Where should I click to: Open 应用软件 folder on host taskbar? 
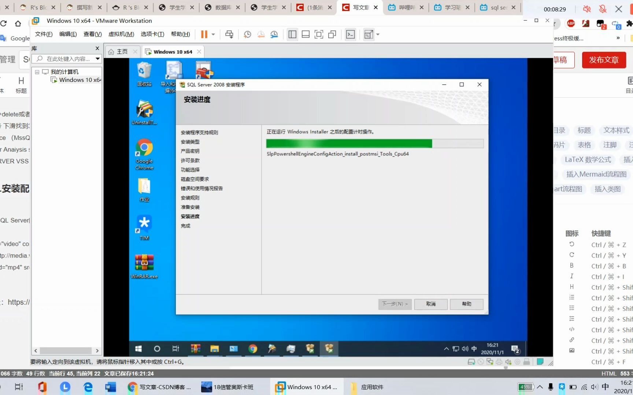[x=367, y=387]
